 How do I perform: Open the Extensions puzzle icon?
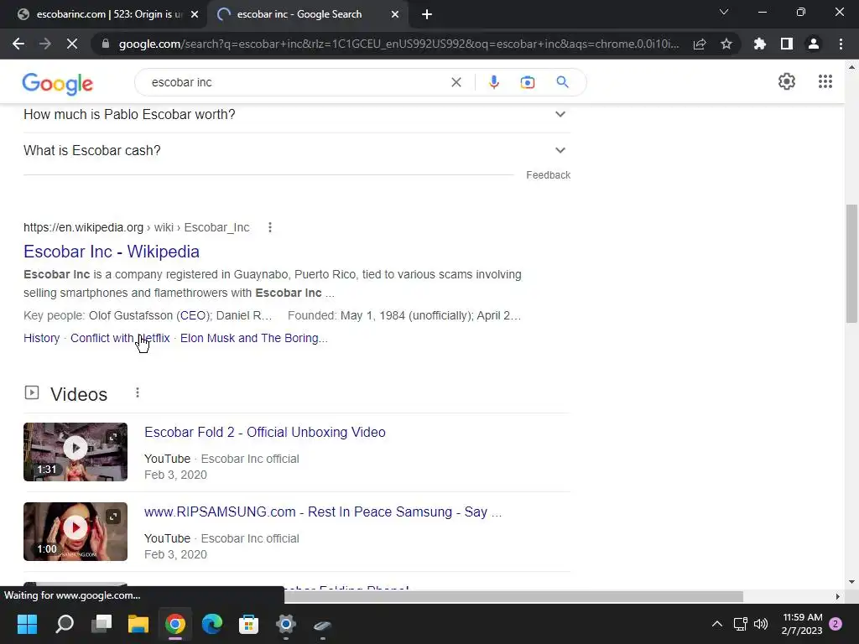[x=760, y=44]
